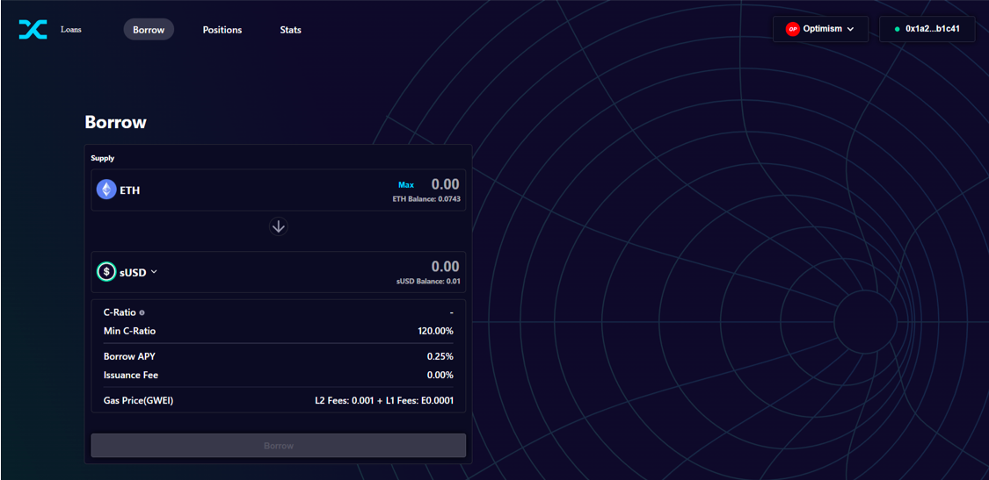Click the ETH token icon
This screenshot has width=989, height=480.
[x=106, y=190]
